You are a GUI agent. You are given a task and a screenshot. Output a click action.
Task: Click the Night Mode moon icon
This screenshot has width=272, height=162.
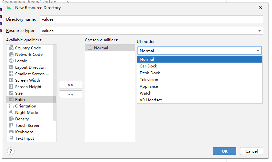[11, 112]
